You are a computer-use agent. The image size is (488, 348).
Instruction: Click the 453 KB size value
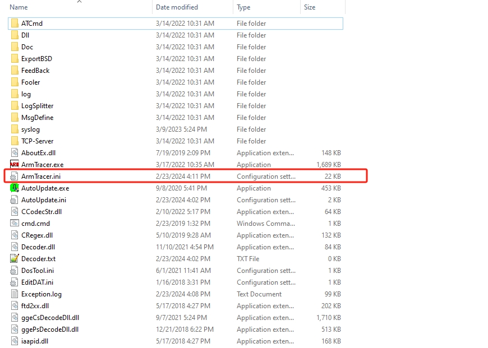pyautogui.click(x=331, y=188)
